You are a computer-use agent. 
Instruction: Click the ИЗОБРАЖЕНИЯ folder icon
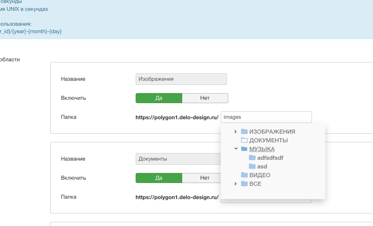244,131
